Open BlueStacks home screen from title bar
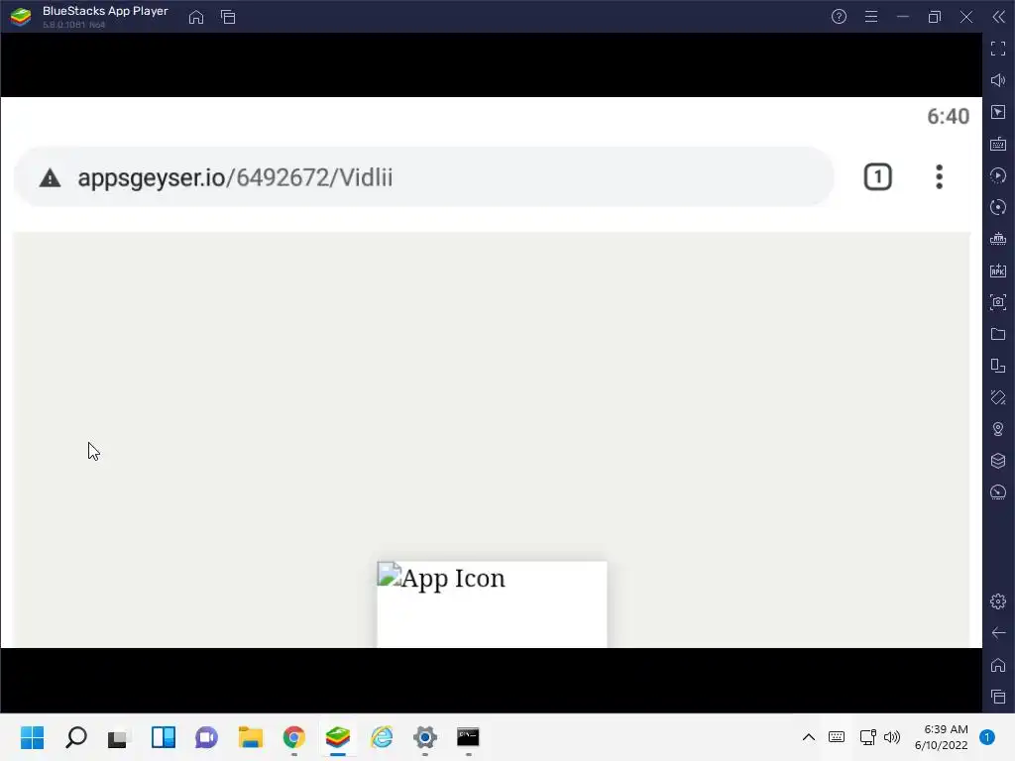The image size is (1015, 761). pyautogui.click(x=196, y=17)
